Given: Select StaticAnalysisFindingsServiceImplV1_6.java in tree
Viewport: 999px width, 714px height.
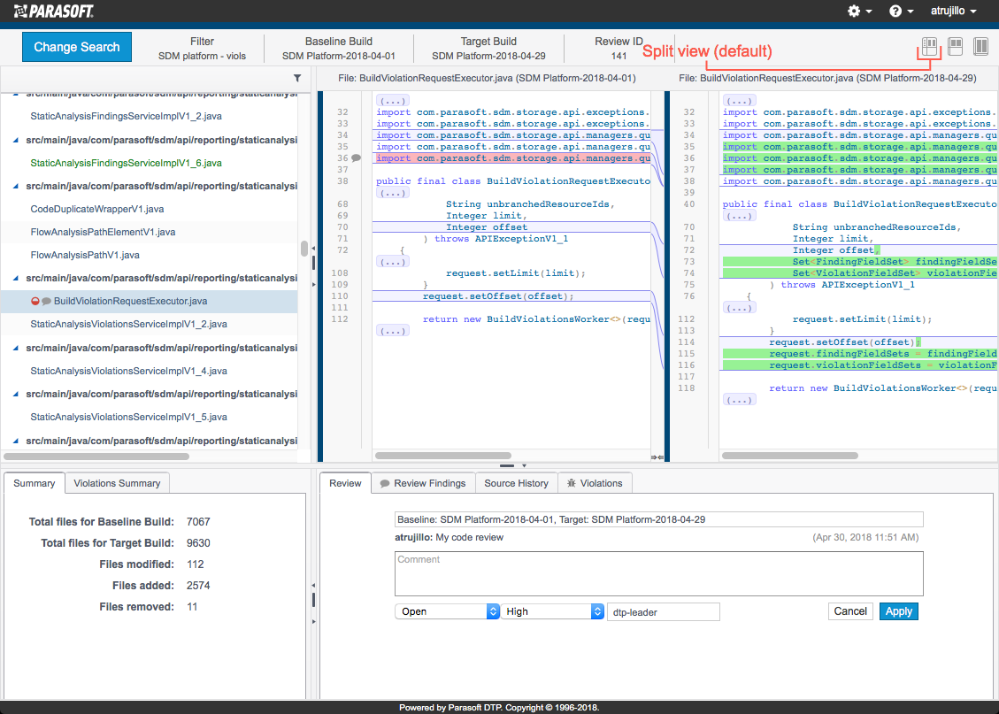Looking at the screenshot, I should pos(127,163).
